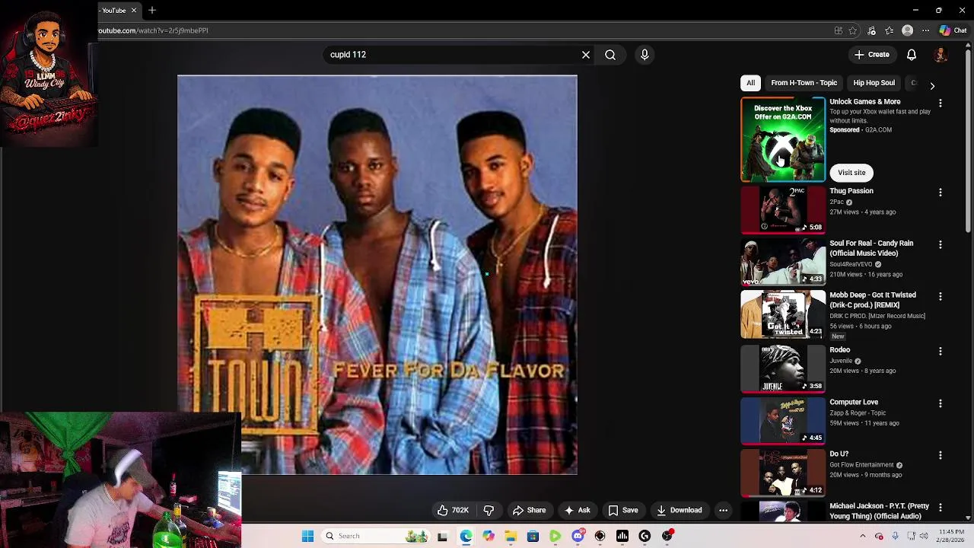Open Microsoft Store from the taskbar
This screenshot has height=548, width=974.
[x=533, y=536]
